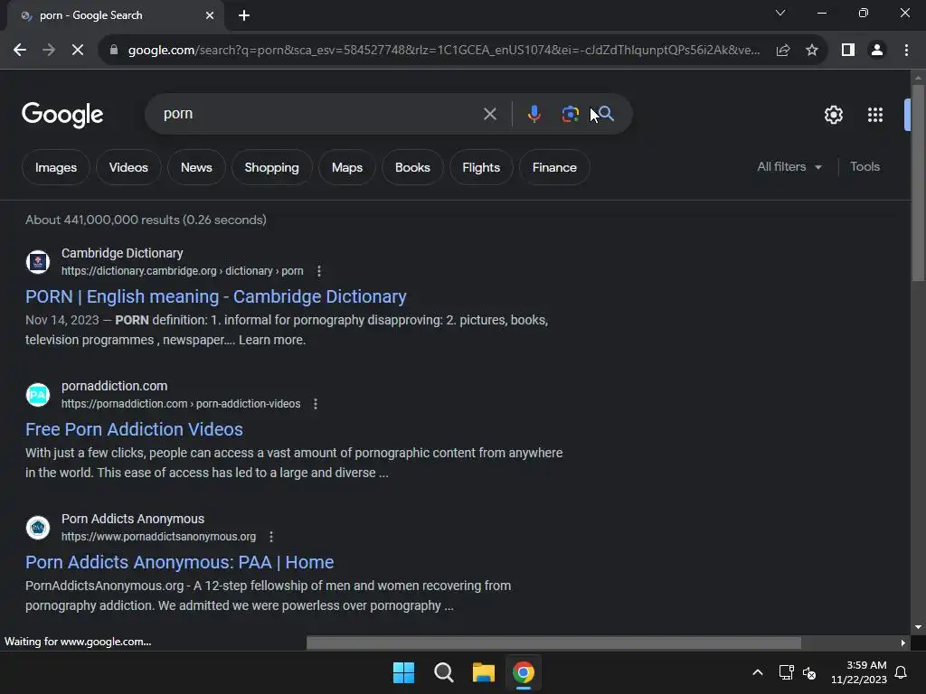Clear the search box text
Image resolution: width=926 pixels, height=694 pixels.
(489, 114)
